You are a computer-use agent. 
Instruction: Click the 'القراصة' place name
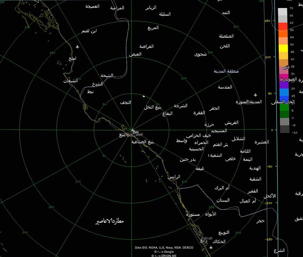pos(147,46)
